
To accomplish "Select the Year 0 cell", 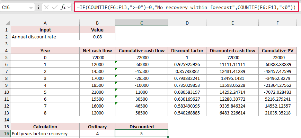I will point(45,57).
